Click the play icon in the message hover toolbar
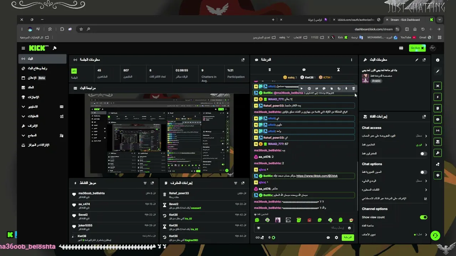 click(302, 89)
